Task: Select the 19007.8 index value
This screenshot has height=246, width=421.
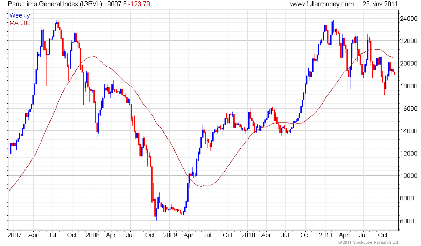Action: pos(115,4)
